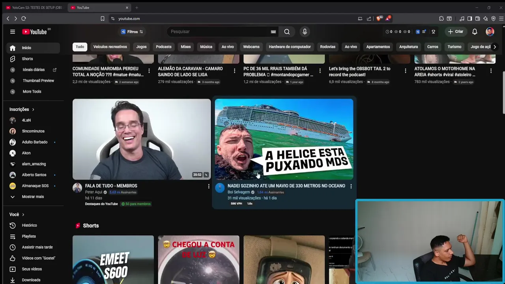
Task: Open the YouTube hamburger guide menu
Action: [13, 32]
